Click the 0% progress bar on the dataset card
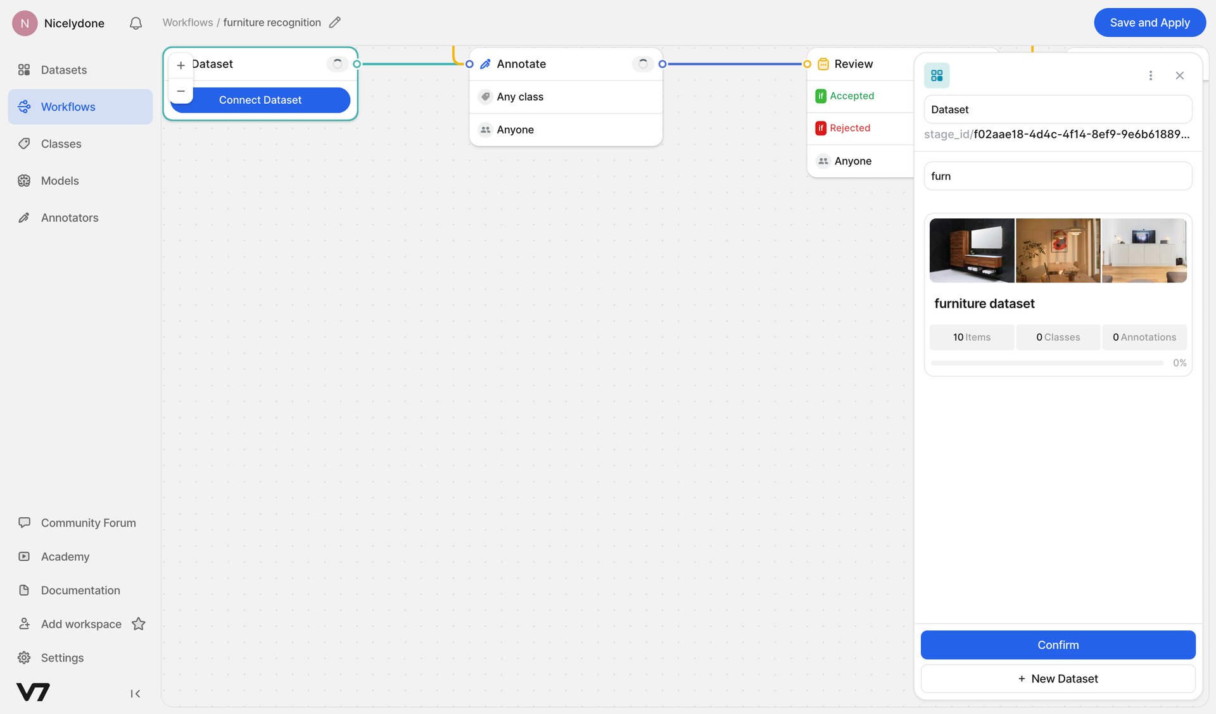This screenshot has width=1216, height=714. 1047,363
